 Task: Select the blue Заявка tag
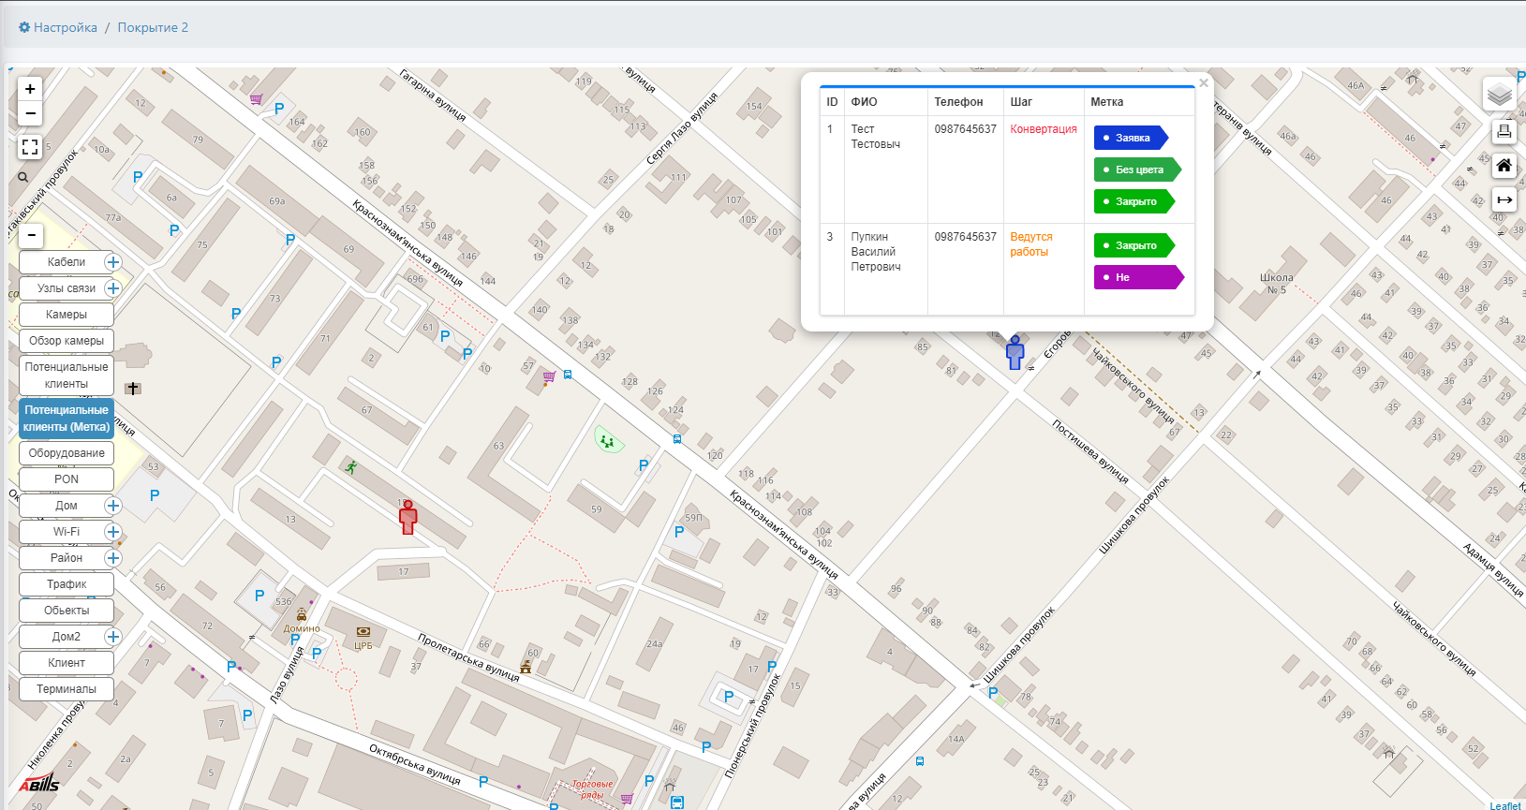click(x=1131, y=138)
